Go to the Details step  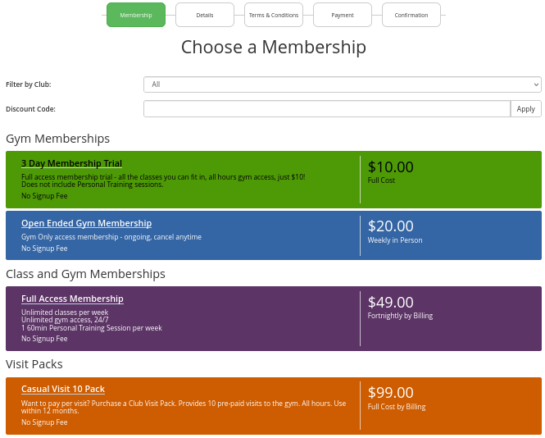pyautogui.click(x=205, y=15)
